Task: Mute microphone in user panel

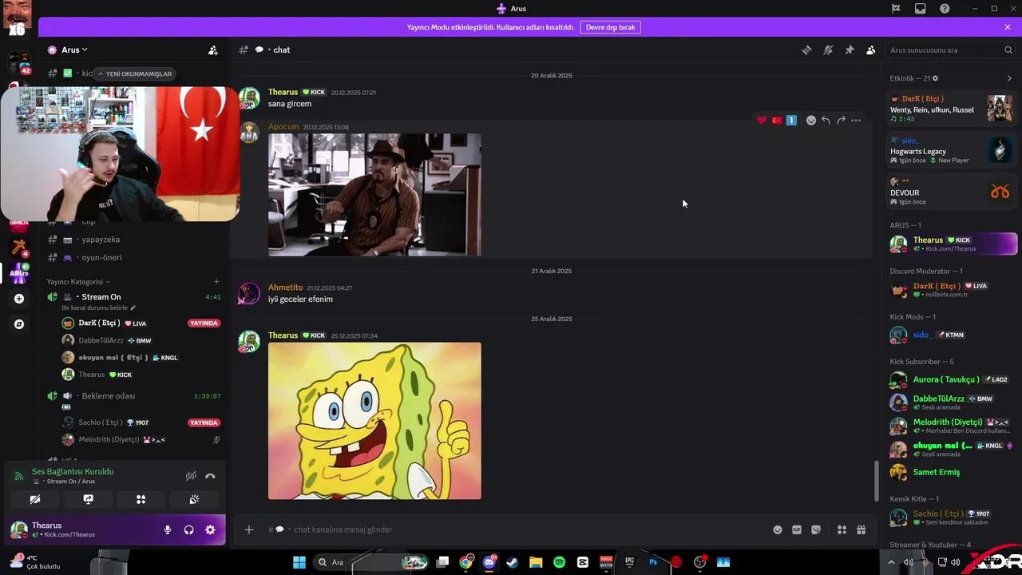Action: pos(168,529)
